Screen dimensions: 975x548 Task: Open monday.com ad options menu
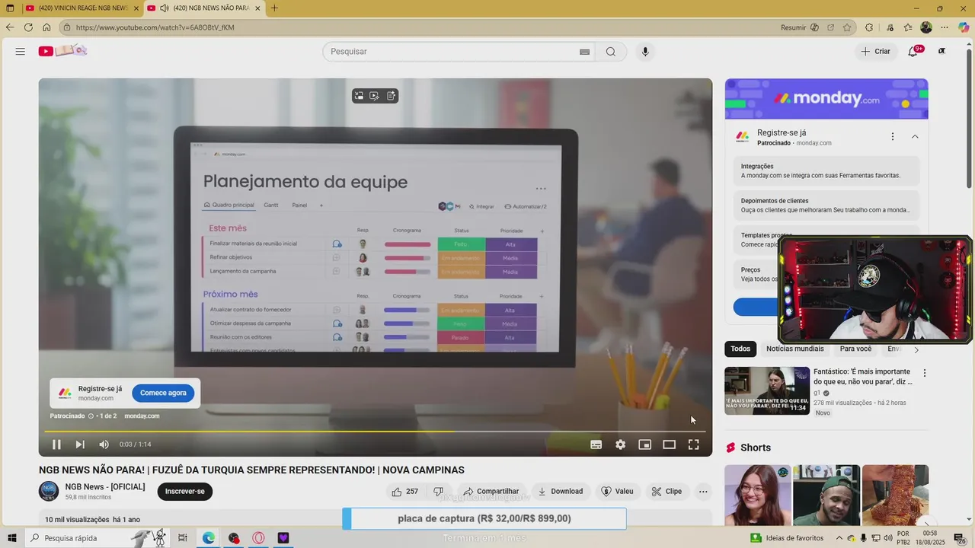click(893, 137)
